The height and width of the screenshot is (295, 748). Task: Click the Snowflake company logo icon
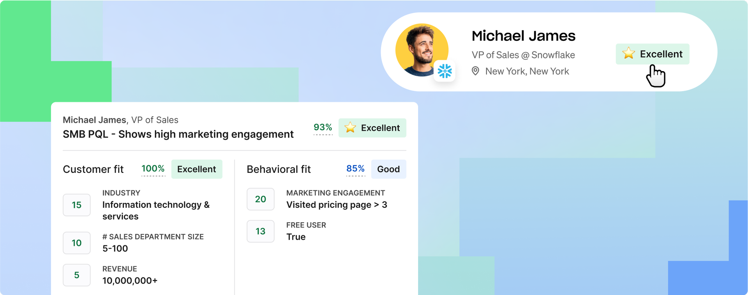click(445, 71)
